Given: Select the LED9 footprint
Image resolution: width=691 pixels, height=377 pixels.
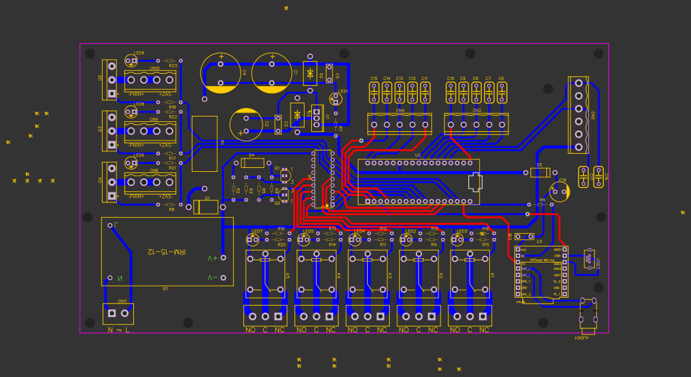Looking at the screenshot, I should [x=131, y=61].
